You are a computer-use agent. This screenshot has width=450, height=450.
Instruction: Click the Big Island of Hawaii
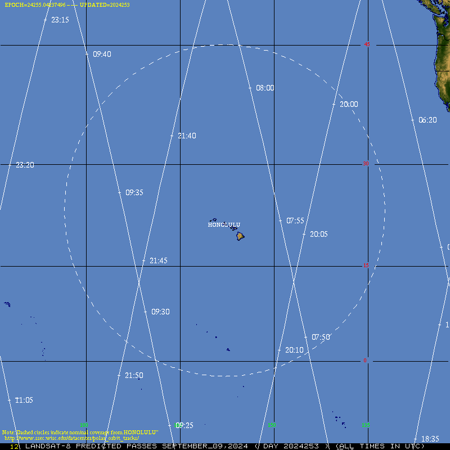coord(240,236)
